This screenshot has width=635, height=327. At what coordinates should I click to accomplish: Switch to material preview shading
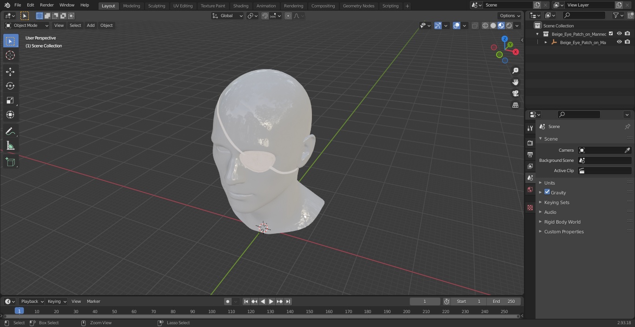pyautogui.click(x=501, y=26)
